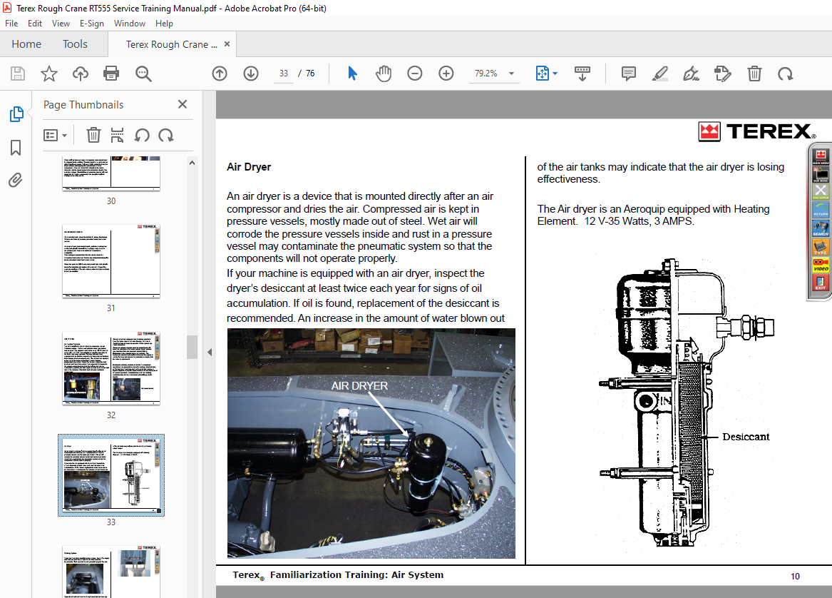Click the upload to cloud icon
The width and height of the screenshot is (832, 598).
[81, 74]
